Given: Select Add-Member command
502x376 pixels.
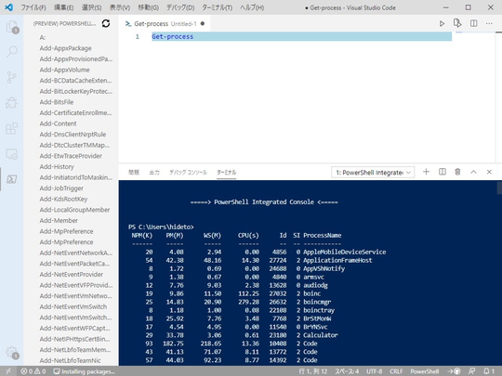Looking at the screenshot, I should (59, 220).
